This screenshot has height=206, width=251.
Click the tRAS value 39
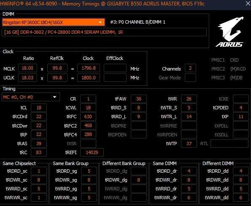[x=39, y=144]
